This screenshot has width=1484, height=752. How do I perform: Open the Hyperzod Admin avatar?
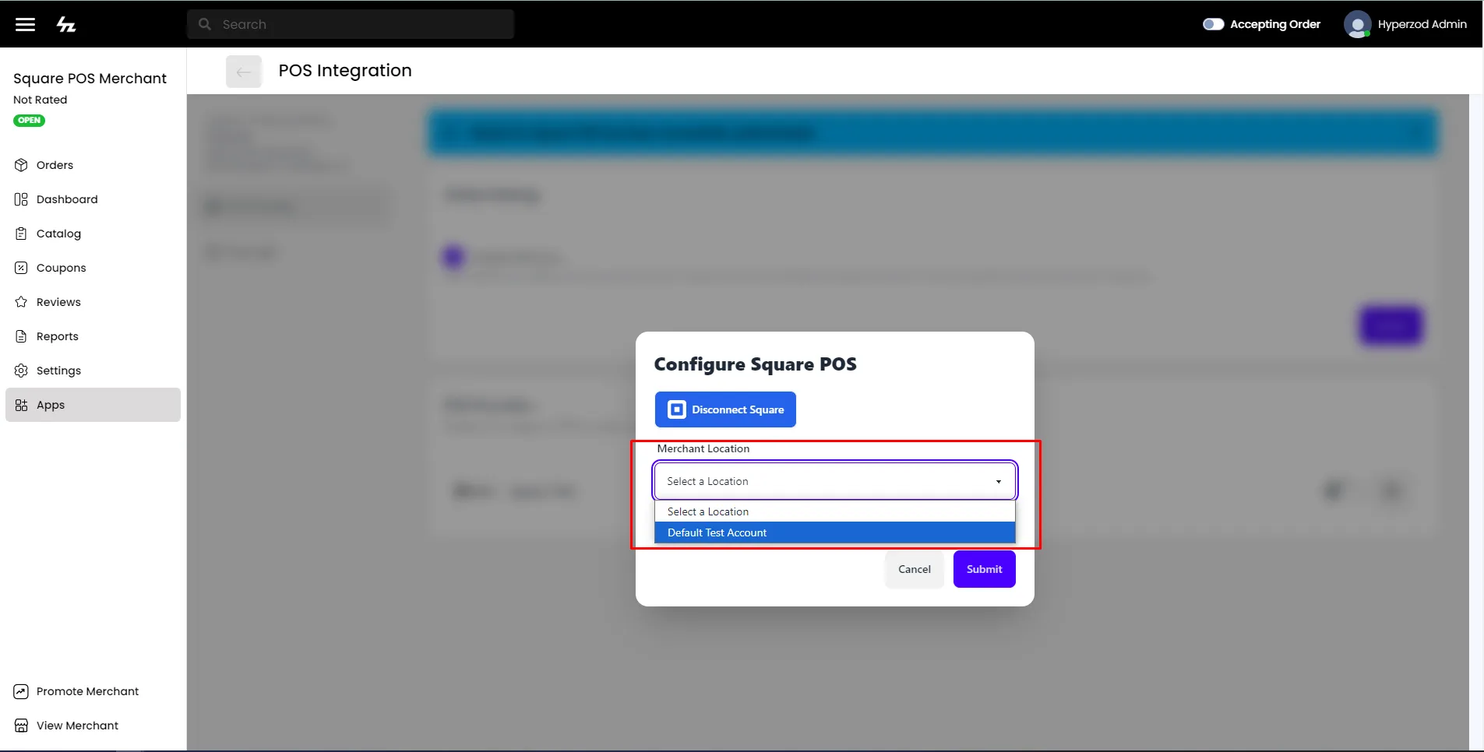1357,24
